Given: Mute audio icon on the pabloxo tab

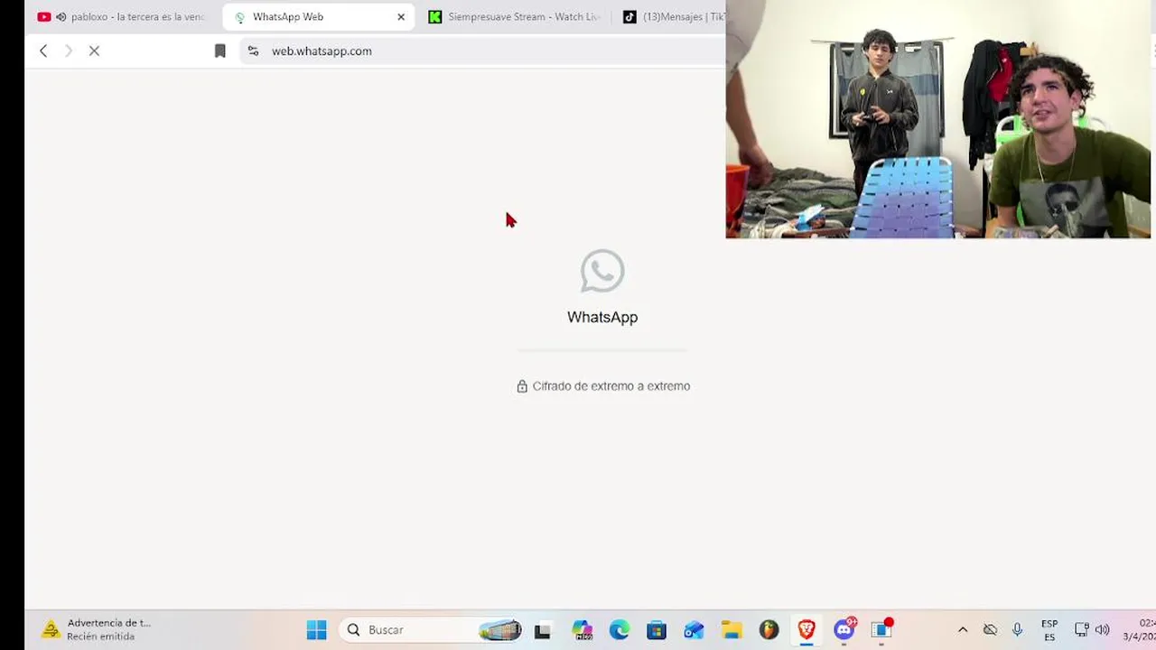Looking at the screenshot, I should pos(61,17).
